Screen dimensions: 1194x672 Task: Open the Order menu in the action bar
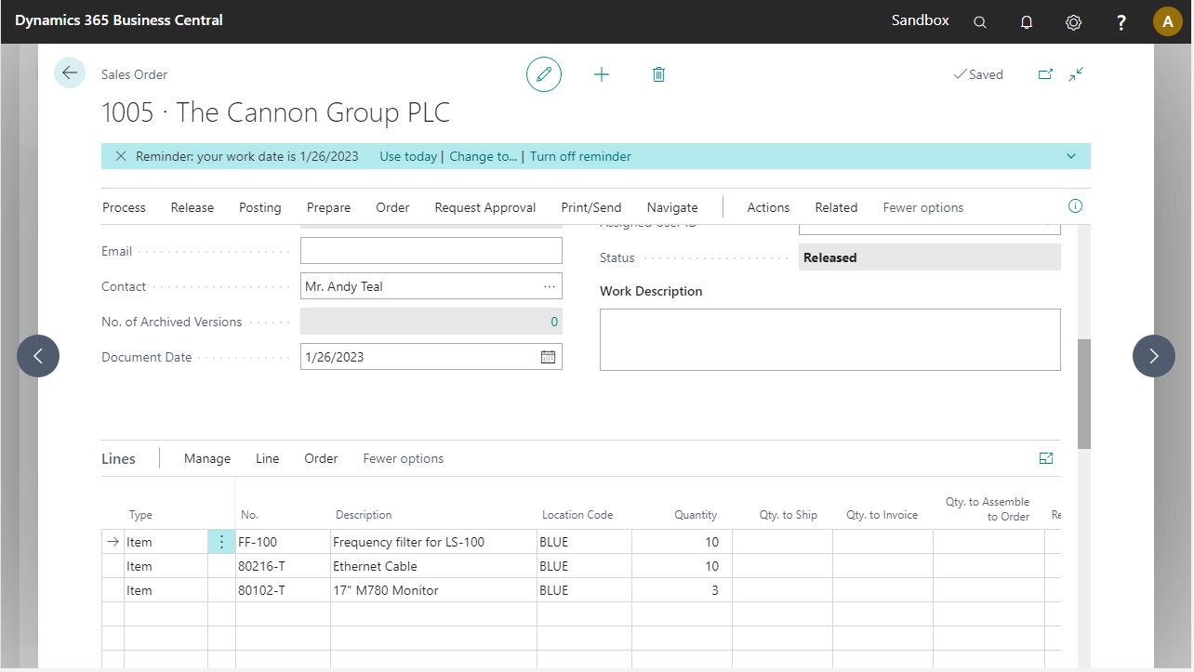[x=392, y=207]
